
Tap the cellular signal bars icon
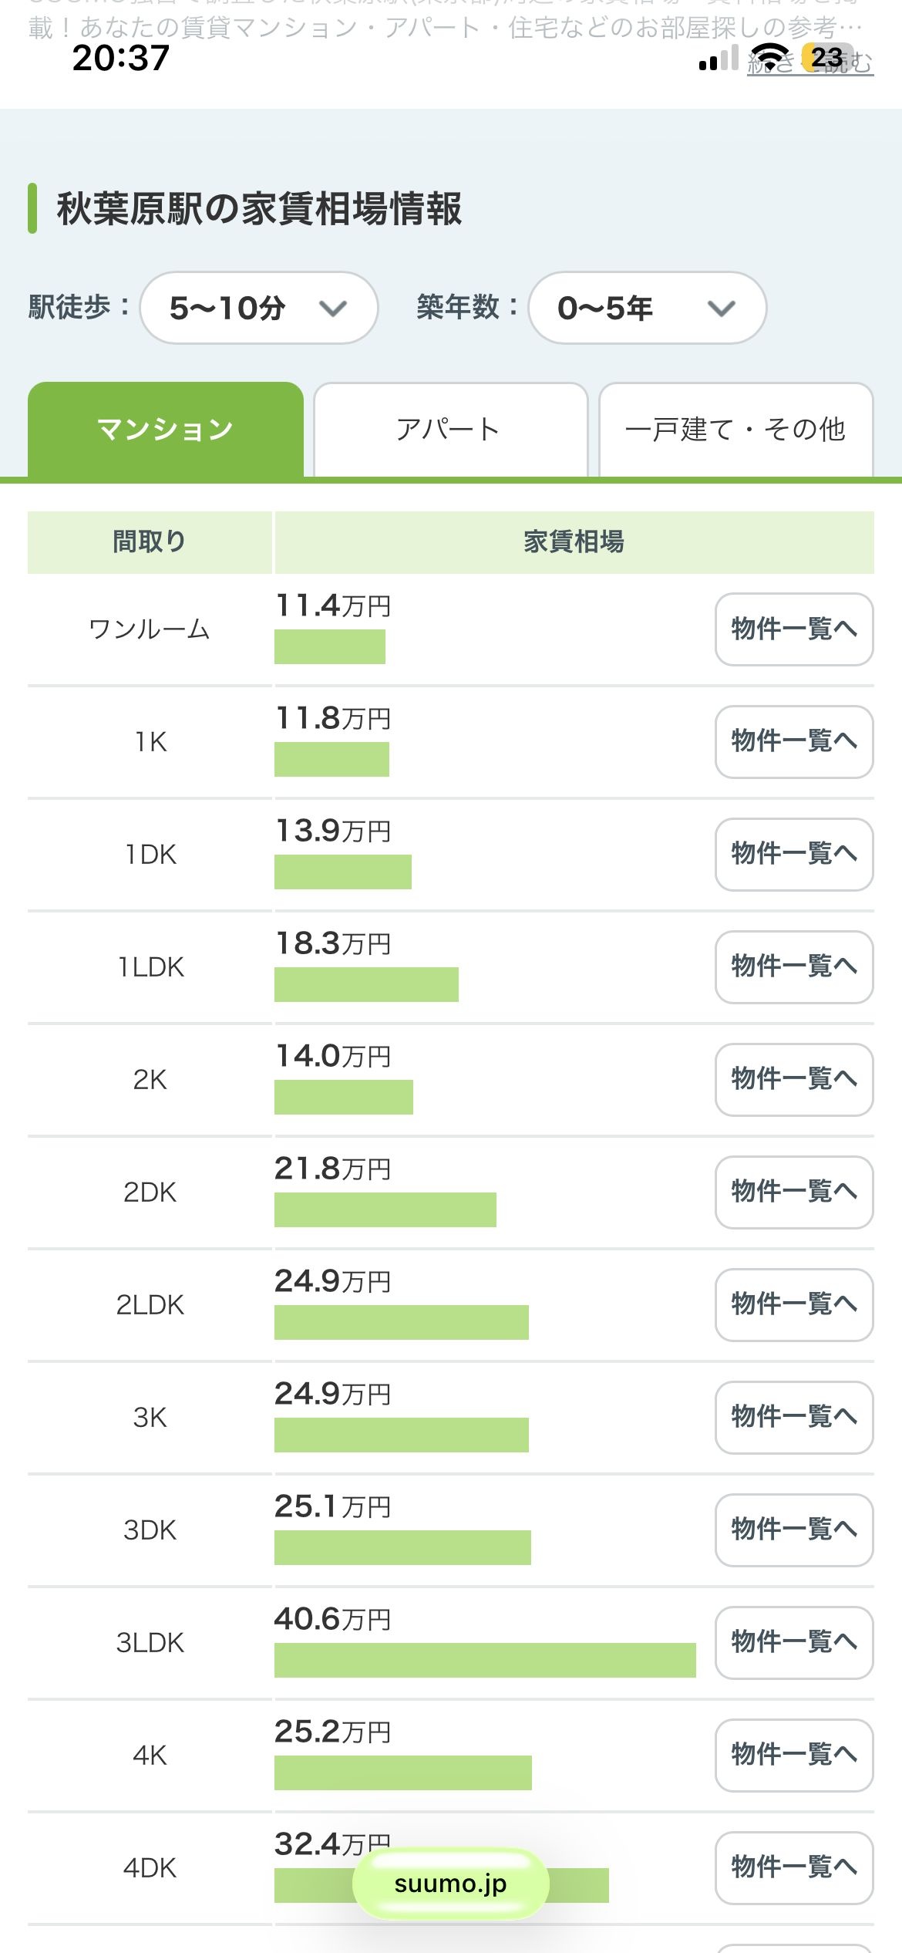click(719, 58)
